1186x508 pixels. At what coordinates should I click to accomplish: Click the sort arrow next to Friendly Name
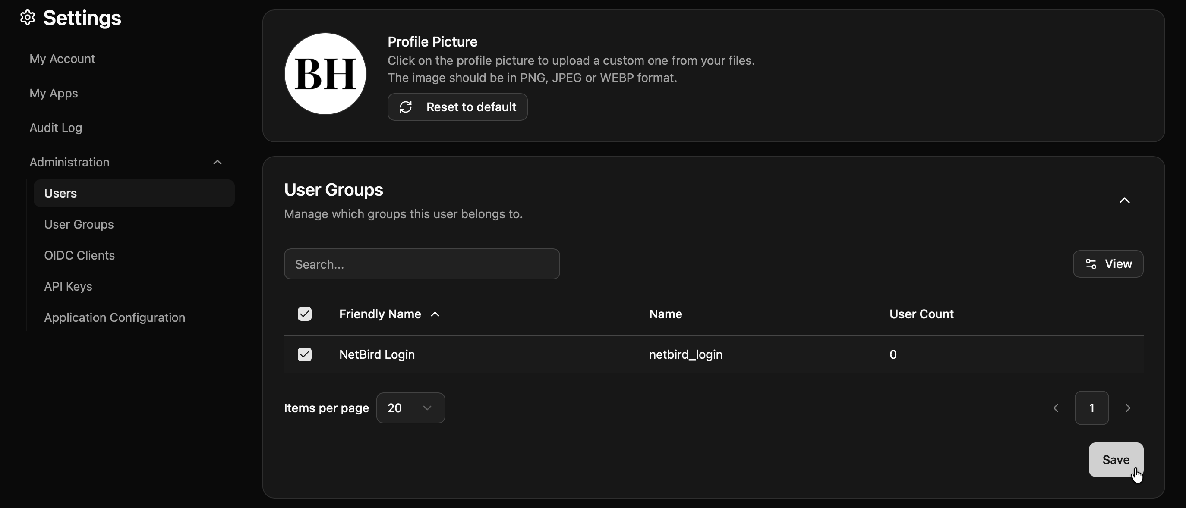point(435,314)
